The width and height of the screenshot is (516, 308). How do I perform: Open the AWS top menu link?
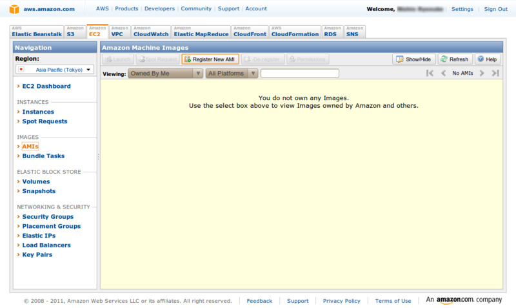click(x=103, y=8)
